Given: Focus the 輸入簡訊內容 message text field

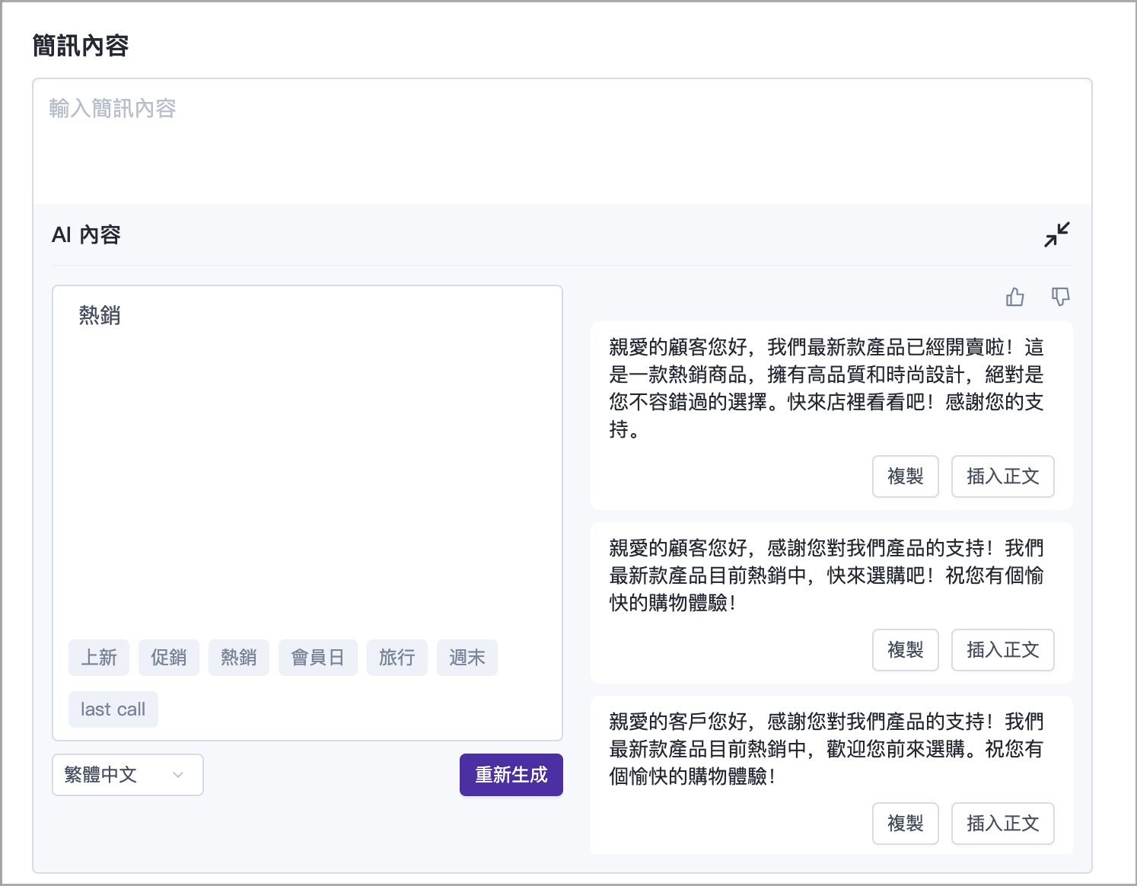Looking at the screenshot, I should coord(562,142).
